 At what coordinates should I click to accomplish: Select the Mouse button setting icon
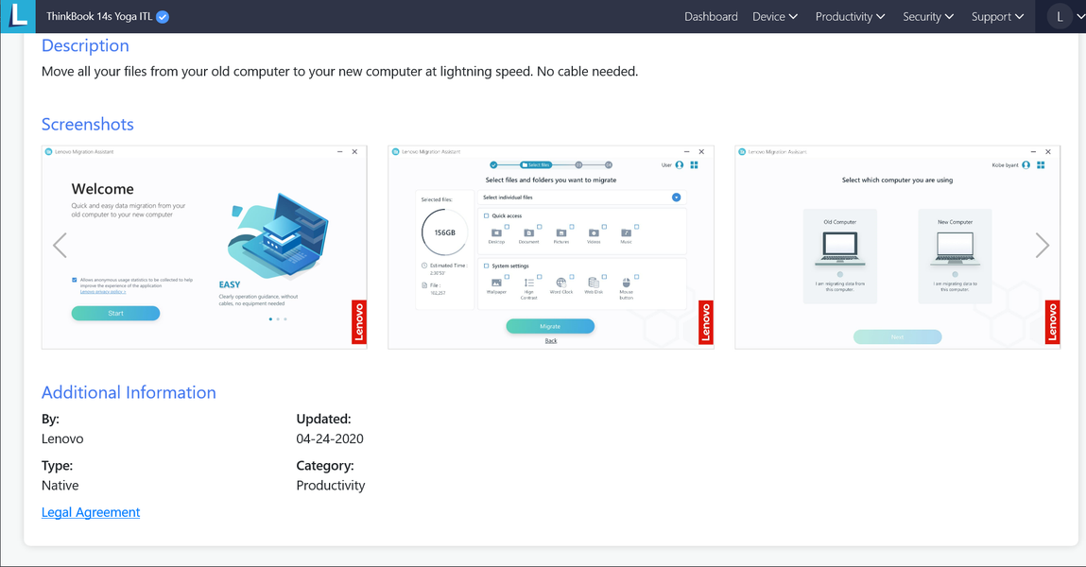pos(626,283)
